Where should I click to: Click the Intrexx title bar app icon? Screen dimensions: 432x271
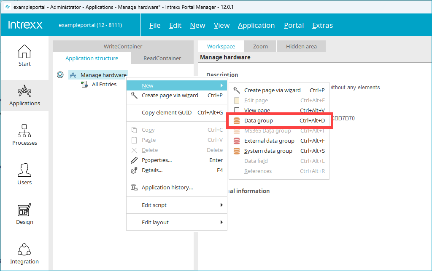point(8,7)
